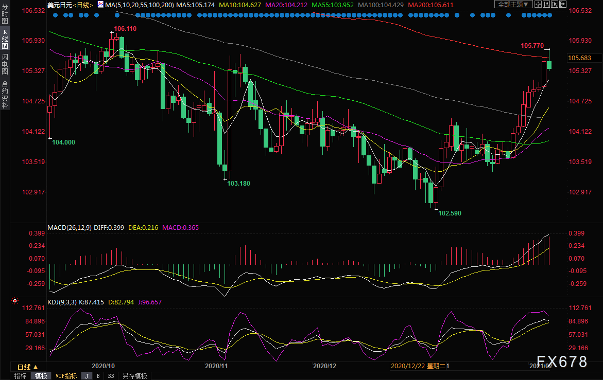Click the MACD:0.365 value

[180, 228]
